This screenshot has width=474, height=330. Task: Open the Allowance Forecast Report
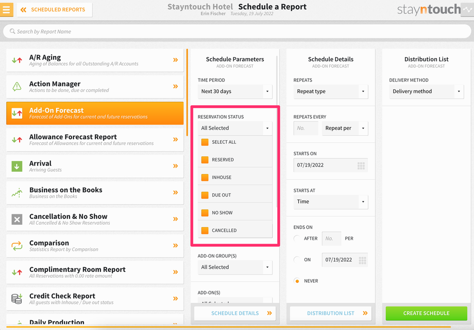95,140
